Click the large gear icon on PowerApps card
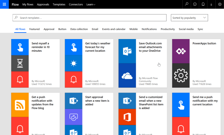 181,75
